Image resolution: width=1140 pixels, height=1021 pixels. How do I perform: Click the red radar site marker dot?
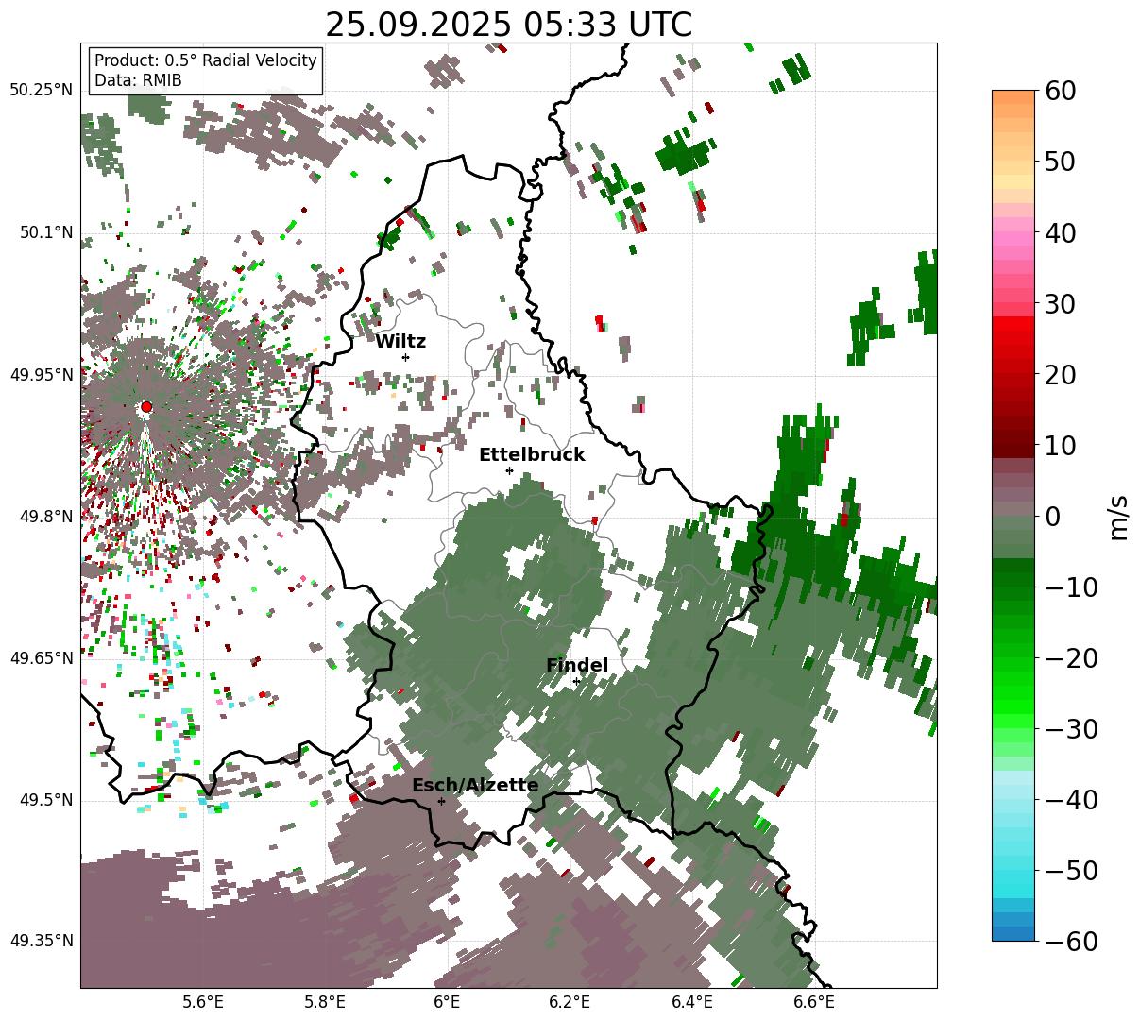(146, 407)
